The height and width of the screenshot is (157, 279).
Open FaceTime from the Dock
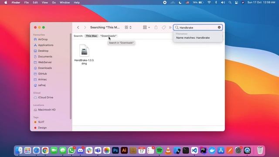pyautogui.click(x=54, y=150)
